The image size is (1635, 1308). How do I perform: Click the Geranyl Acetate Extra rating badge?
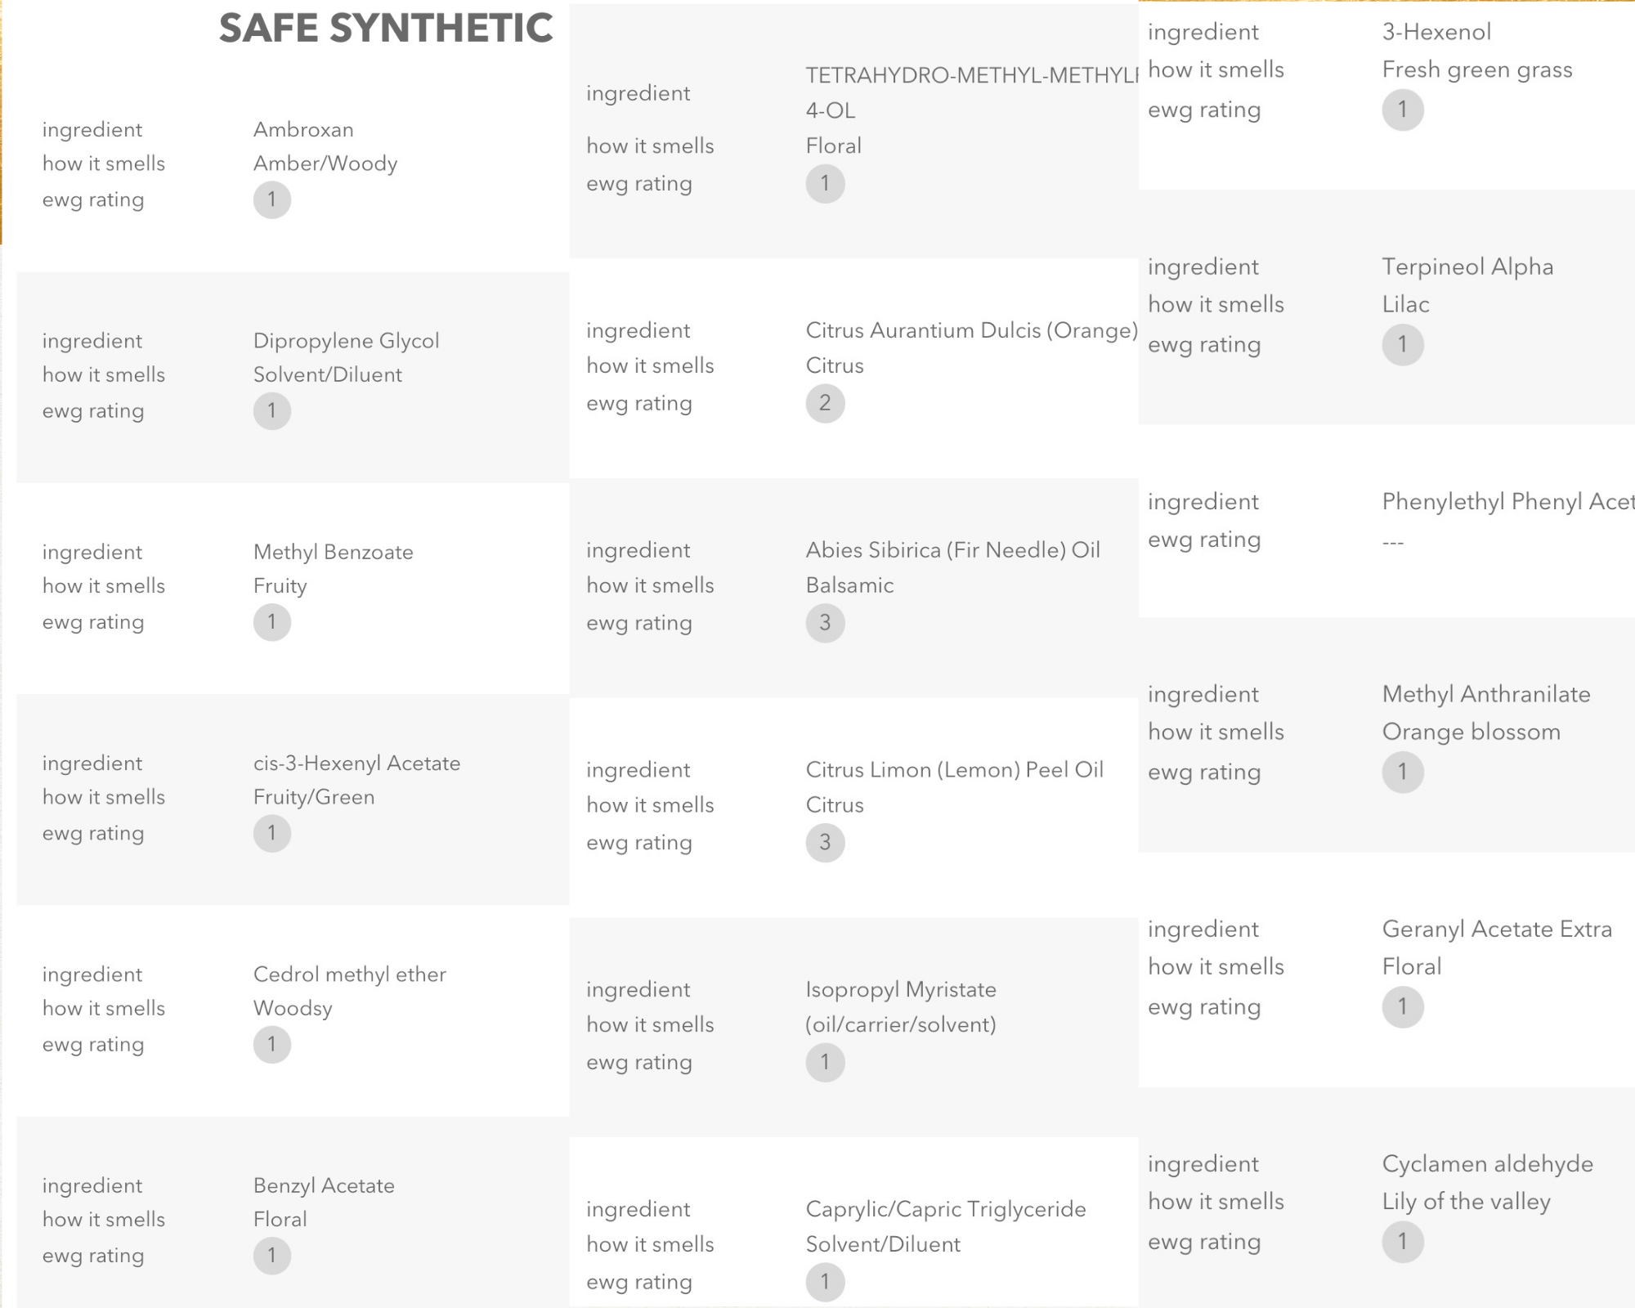click(1403, 1006)
